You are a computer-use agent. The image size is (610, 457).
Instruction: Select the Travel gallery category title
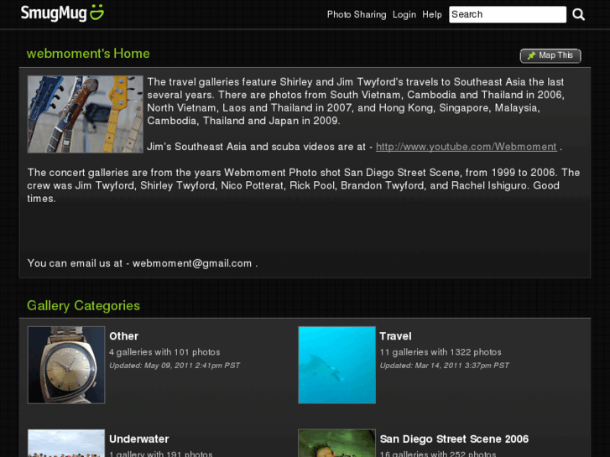[x=395, y=336]
